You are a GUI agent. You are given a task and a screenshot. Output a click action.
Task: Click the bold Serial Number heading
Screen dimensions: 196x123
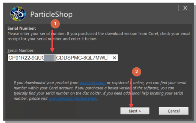pyautogui.click(x=22, y=28)
